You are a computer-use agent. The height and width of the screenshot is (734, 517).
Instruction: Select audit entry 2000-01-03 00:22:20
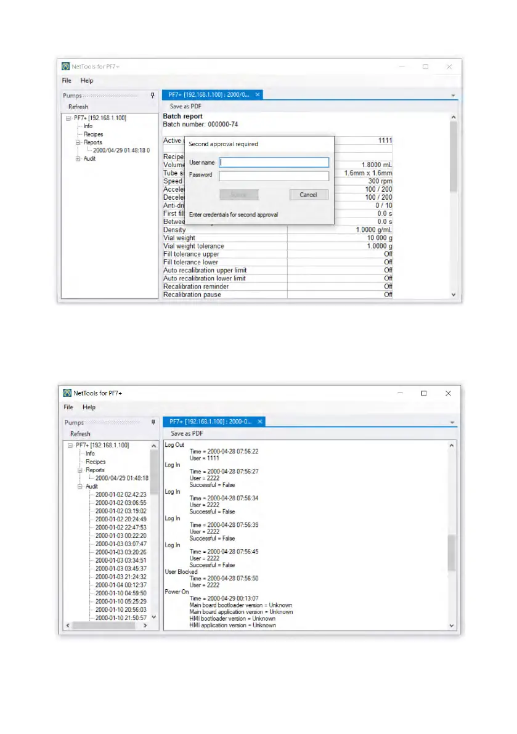click(x=121, y=536)
